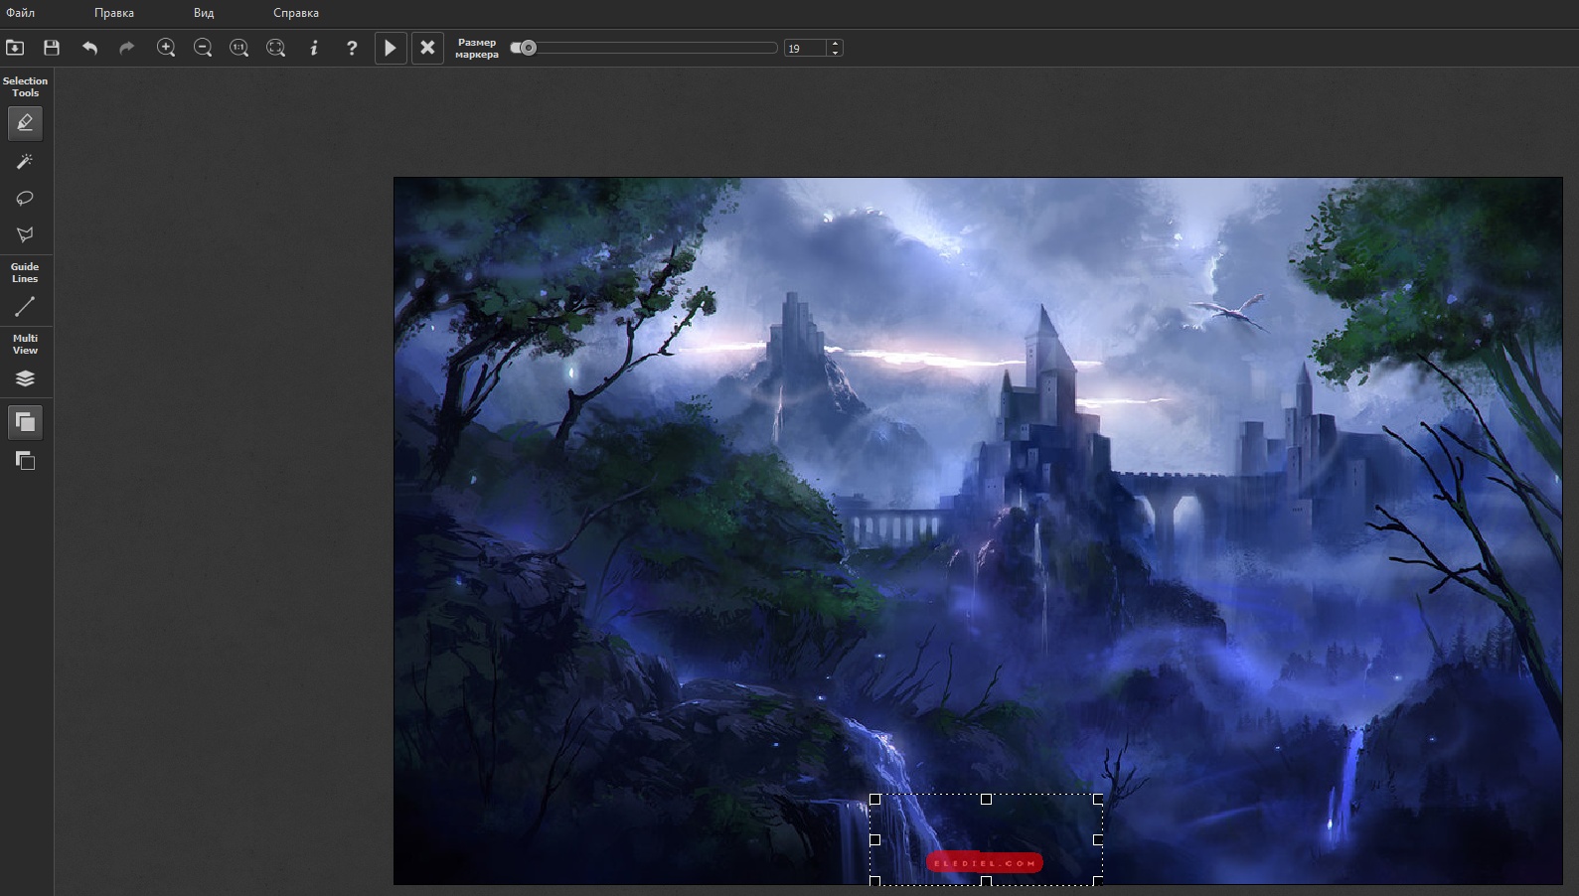The height and width of the screenshot is (896, 1579).
Task: Click the selection's left-middle handle
Action: click(875, 839)
